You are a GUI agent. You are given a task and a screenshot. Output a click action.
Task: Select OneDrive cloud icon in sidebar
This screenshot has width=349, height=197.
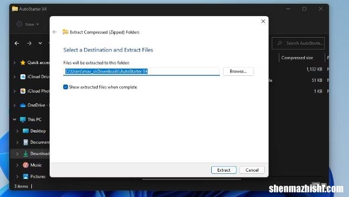[23, 105]
